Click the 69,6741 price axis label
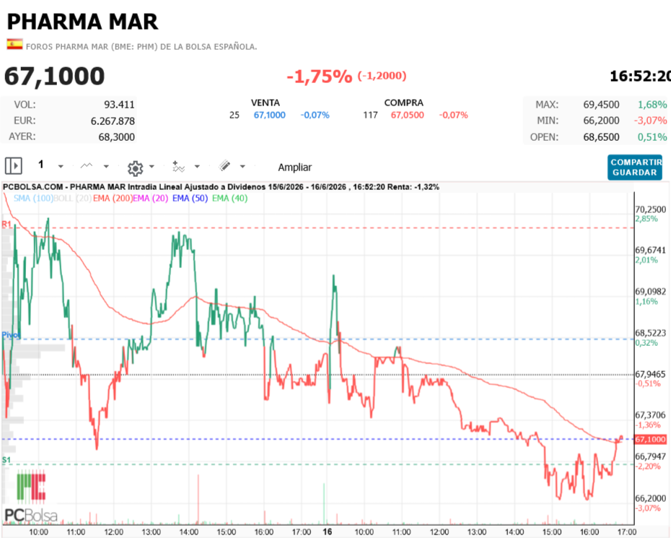Image resolution: width=671 pixels, height=538 pixels. [x=651, y=250]
